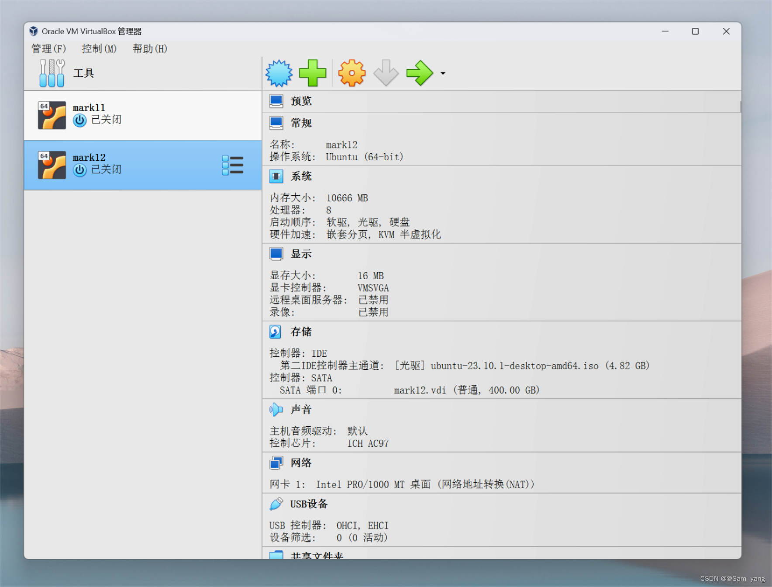Select the 工具 tools entry

(143, 73)
